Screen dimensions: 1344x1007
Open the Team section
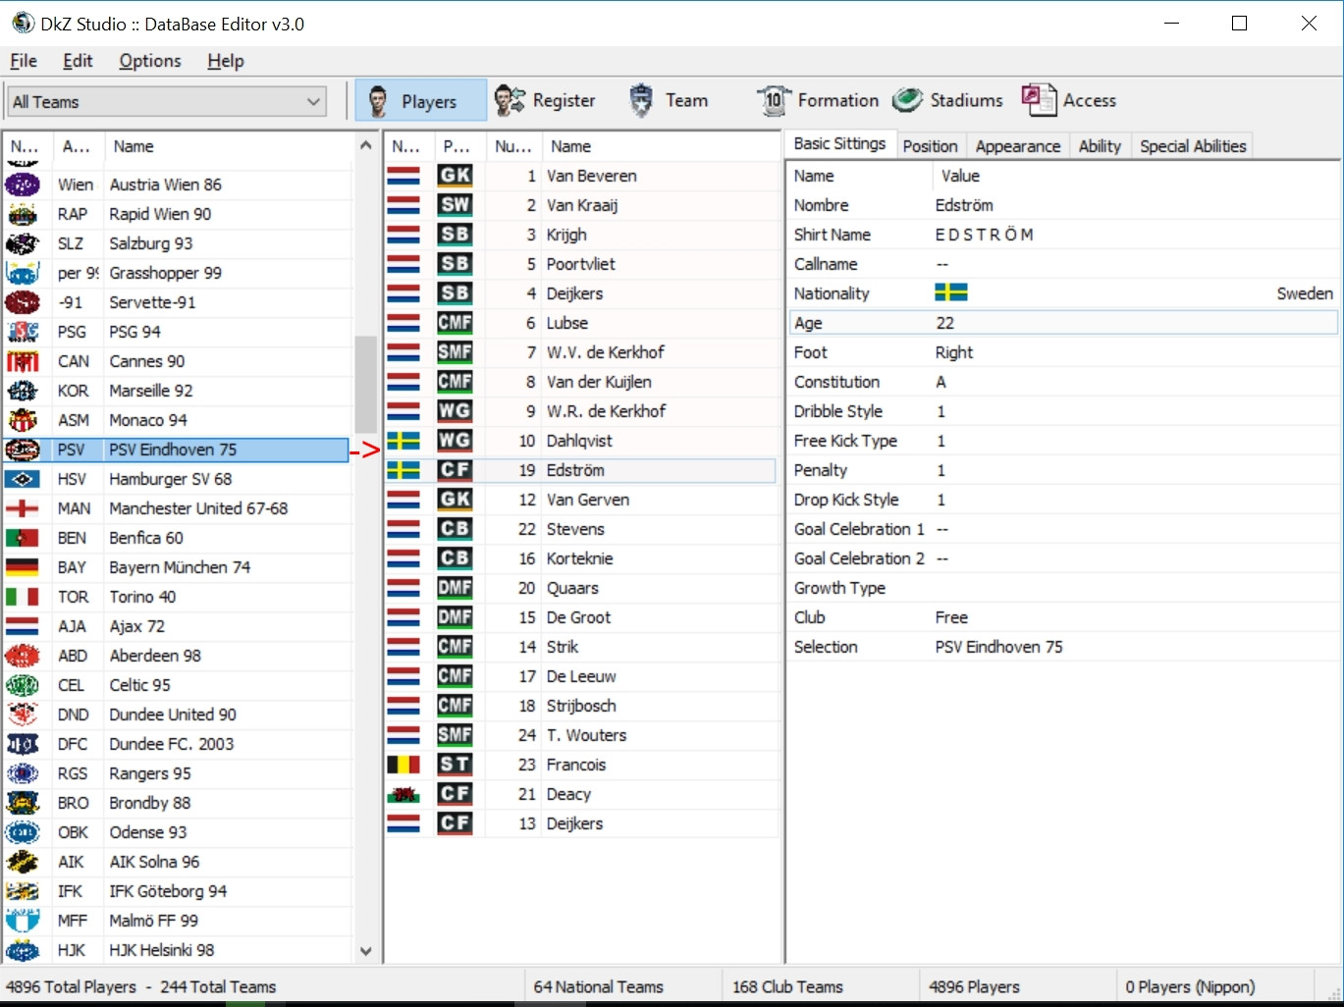pos(668,101)
